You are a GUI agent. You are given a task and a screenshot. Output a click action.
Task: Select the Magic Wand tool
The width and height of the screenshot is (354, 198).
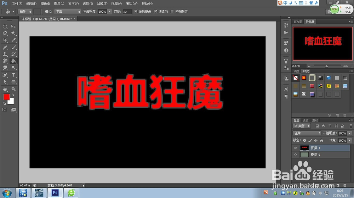coord(13,33)
